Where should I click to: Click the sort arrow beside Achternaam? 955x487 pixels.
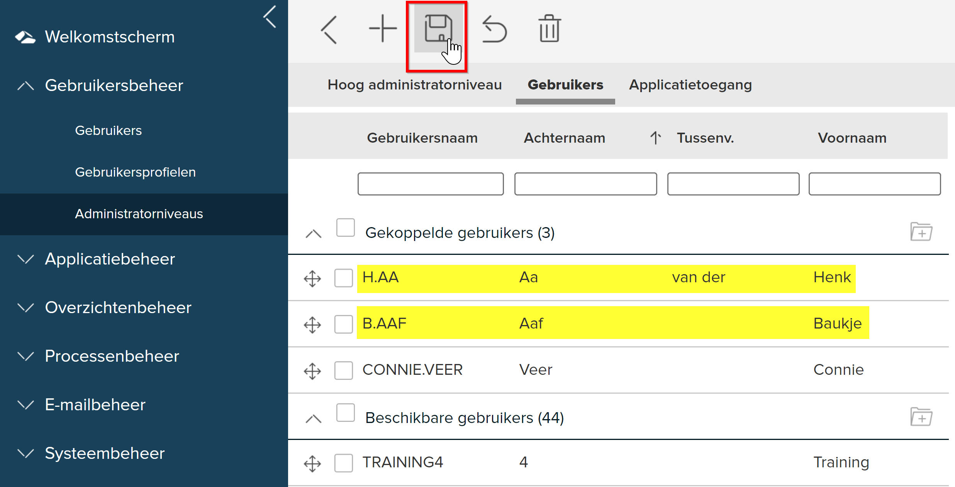[x=655, y=138]
